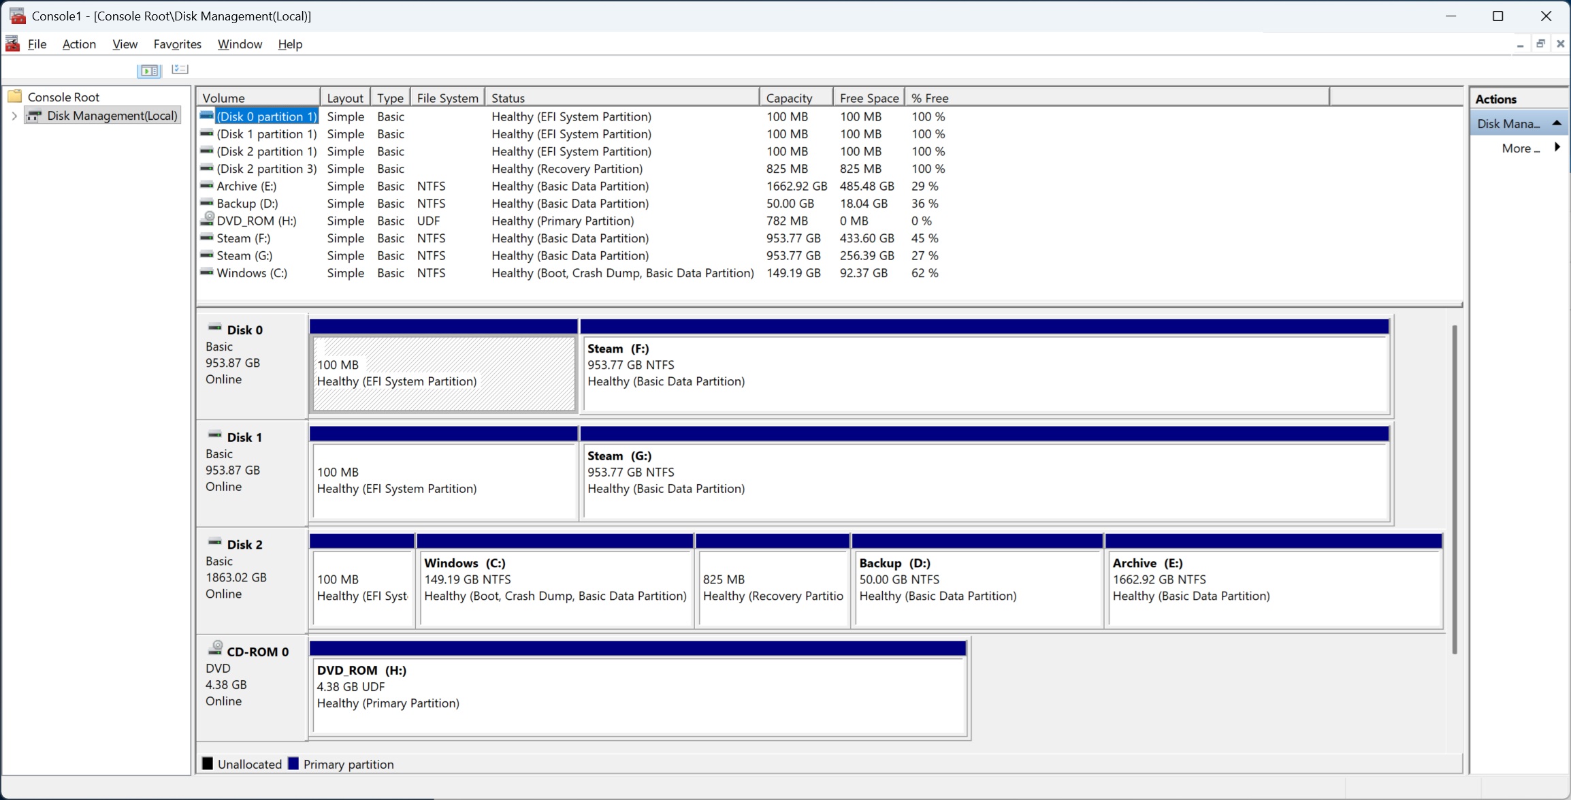Image resolution: width=1571 pixels, height=800 pixels.
Task: Sort by the Capacity column header
Action: pyautogui.click(x=796, y=97)
